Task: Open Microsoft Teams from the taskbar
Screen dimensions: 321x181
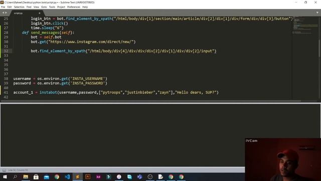Action: coord(139,176)
